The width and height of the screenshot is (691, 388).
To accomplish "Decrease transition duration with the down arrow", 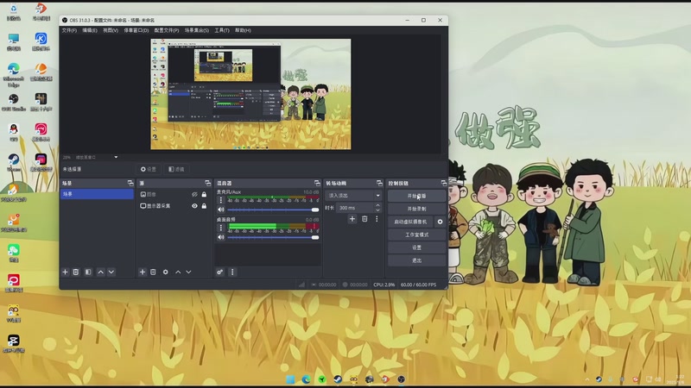I will point(377,210).
